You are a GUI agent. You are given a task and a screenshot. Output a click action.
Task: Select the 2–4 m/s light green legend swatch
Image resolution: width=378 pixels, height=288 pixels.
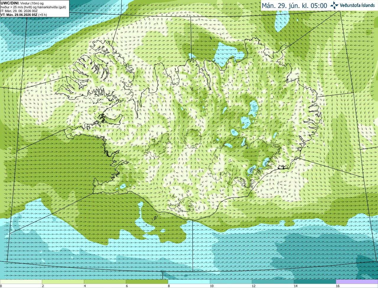[x=63, y=282]
